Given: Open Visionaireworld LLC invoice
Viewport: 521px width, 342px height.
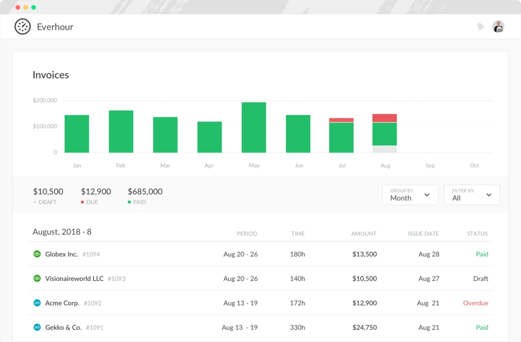Looking at the screenshot, I should coord(260,278).
